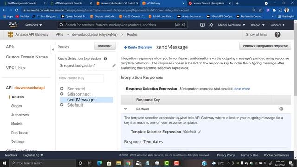Click the New Route Key input field

tap(81, 78)
